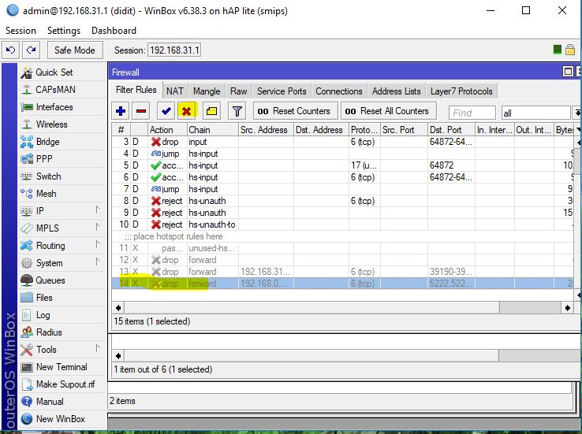Expand the System submenu arrow

pyautogui.click(x=98, y=262)
